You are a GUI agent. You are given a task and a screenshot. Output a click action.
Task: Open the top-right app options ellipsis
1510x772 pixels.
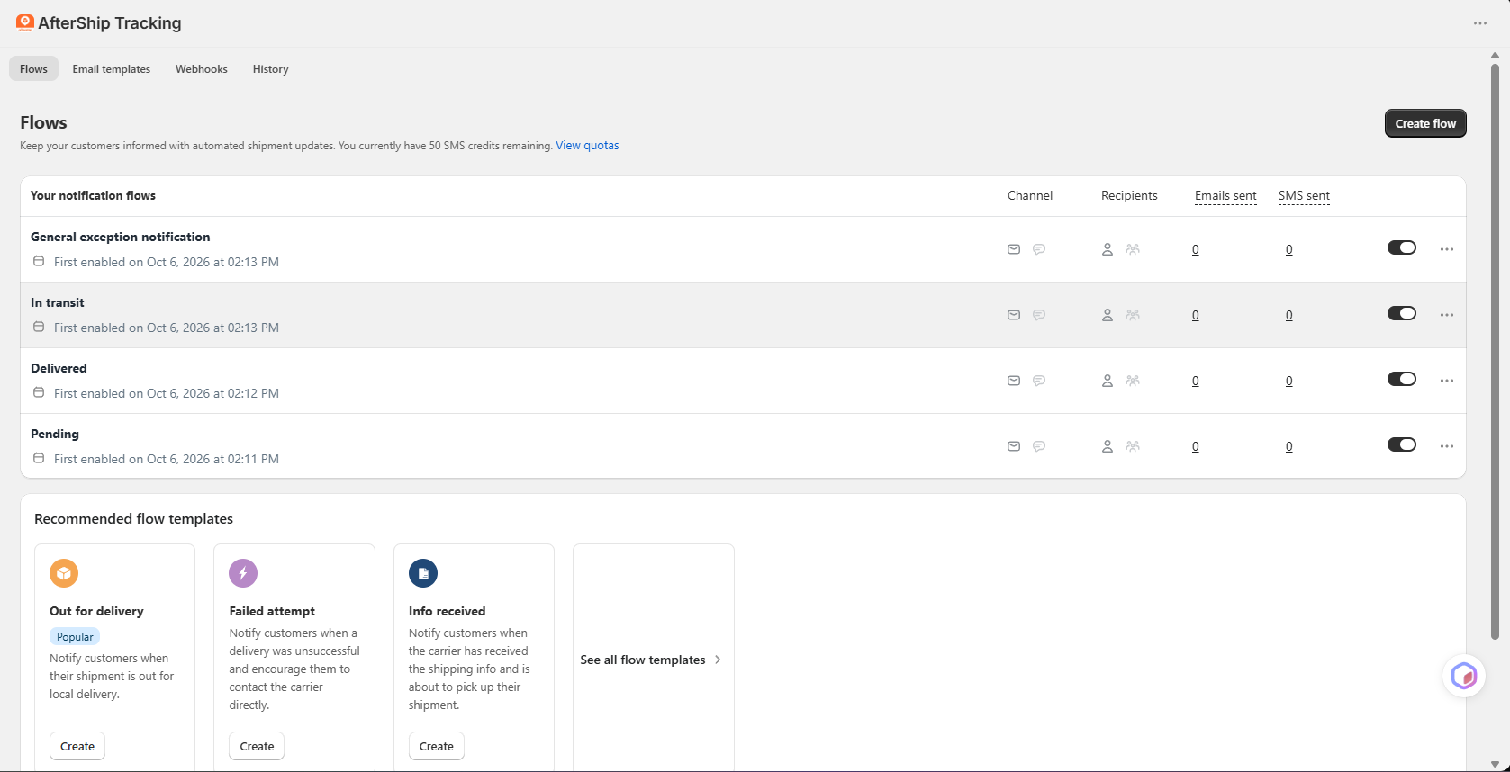tap(1480, 23)
